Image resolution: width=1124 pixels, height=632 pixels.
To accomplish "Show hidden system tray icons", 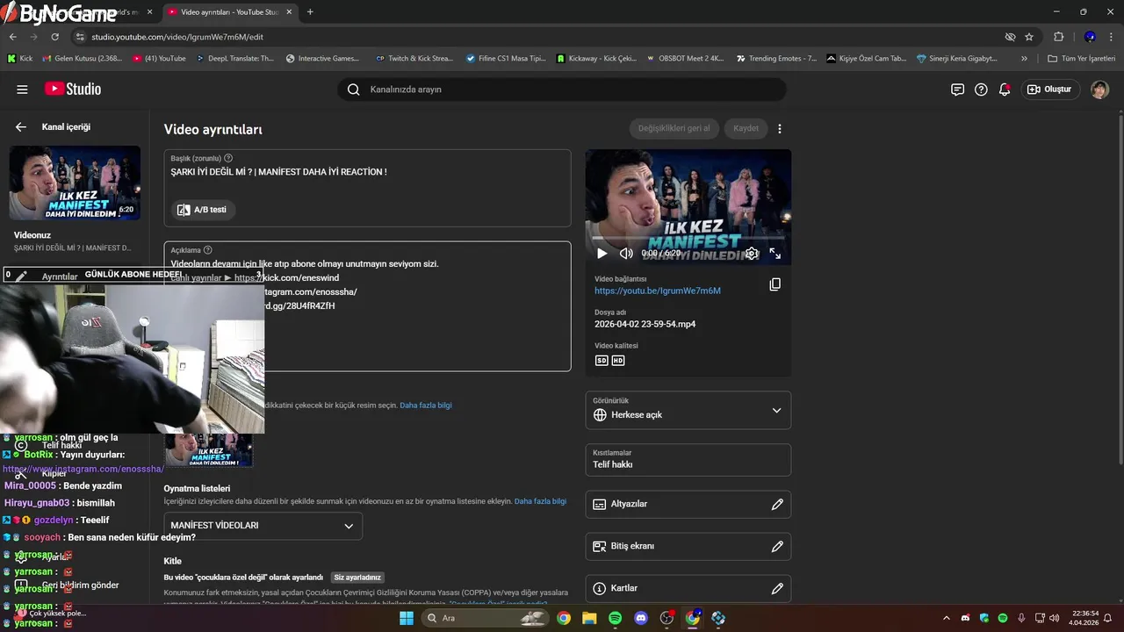I will pos(947,618).
